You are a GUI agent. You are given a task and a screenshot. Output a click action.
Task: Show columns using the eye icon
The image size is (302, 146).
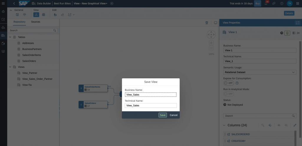pos(279,125)
